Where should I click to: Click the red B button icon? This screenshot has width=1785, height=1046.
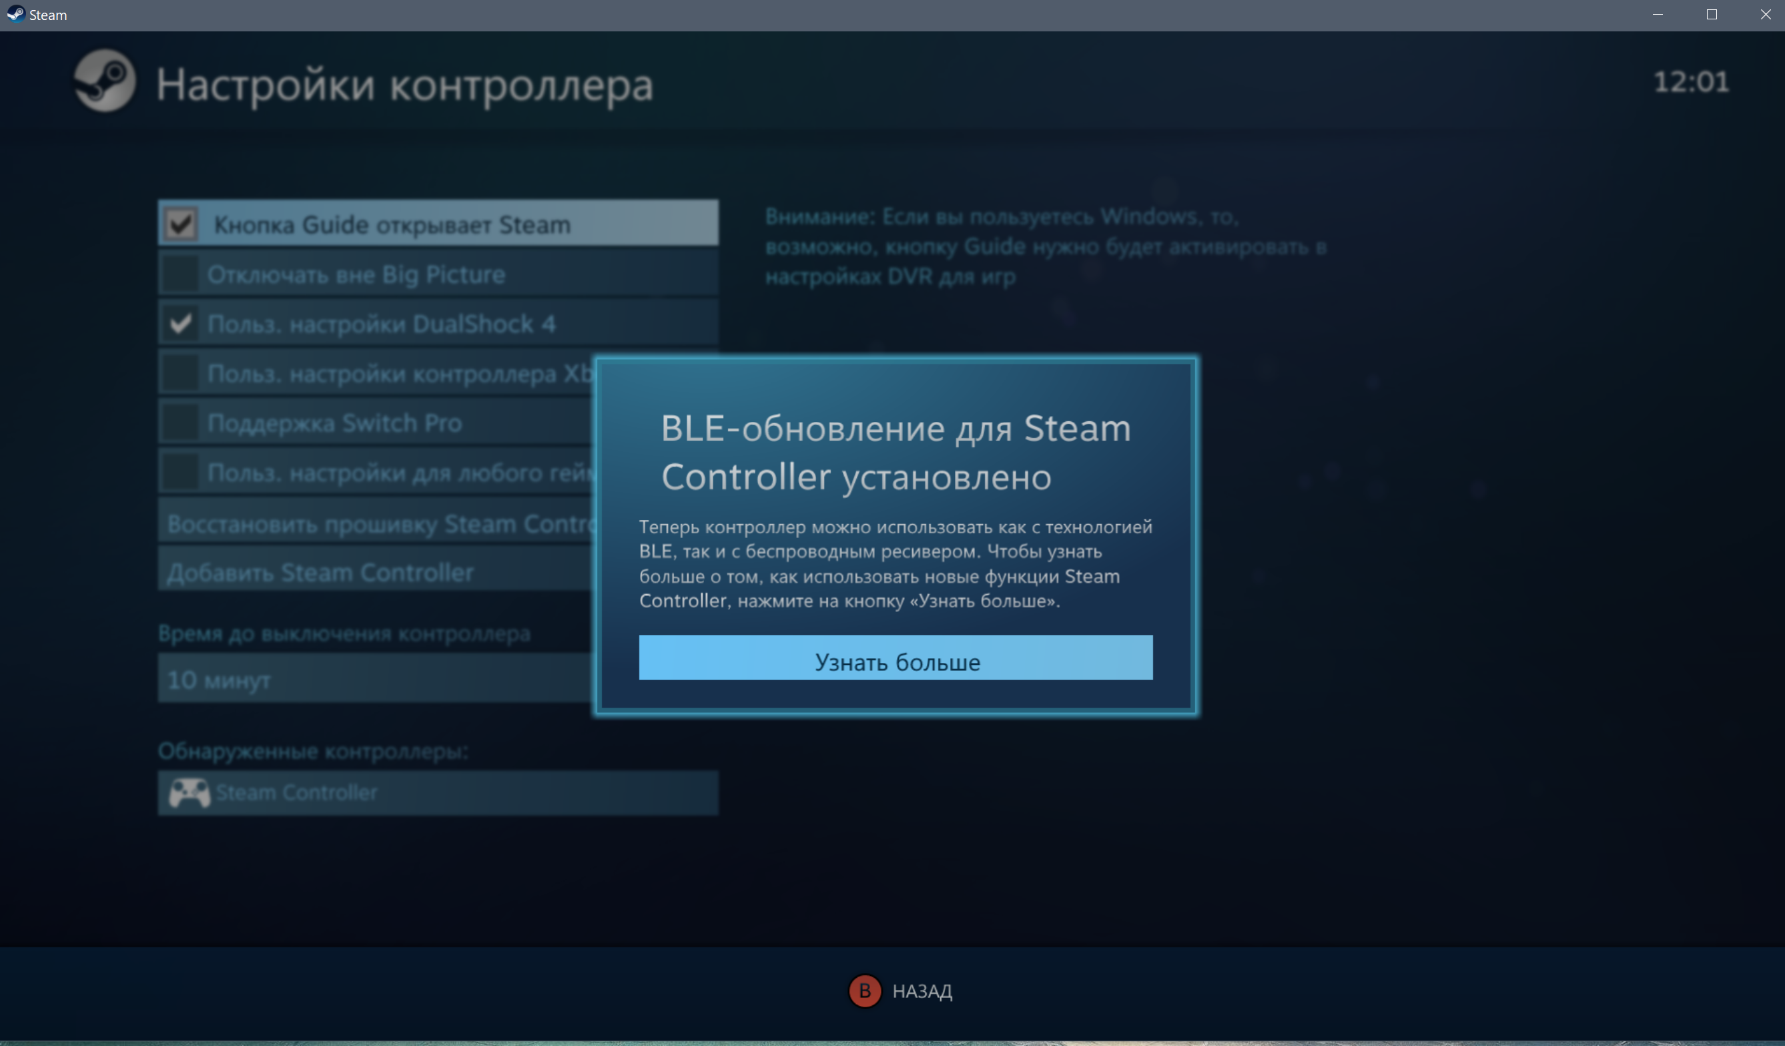(x=864, y=990)
